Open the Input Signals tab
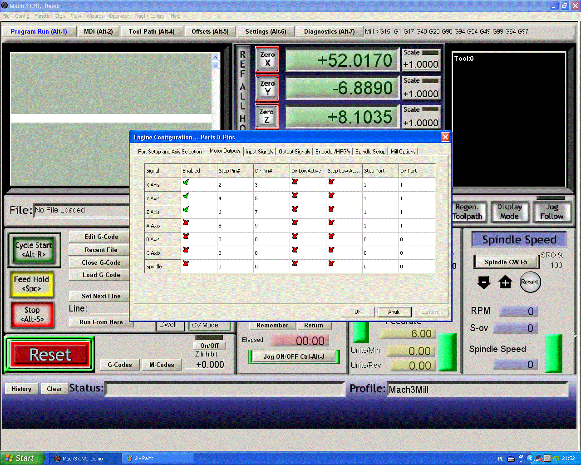Image resolution: width=581 pixels, height=465 pixels. tap(260, 152)
